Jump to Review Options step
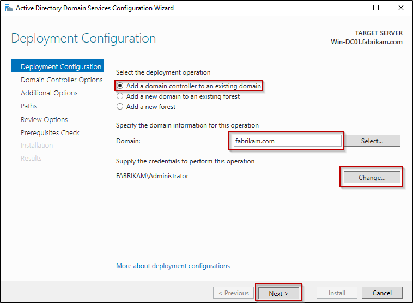 pyautogui.click(x=44, y=120)
